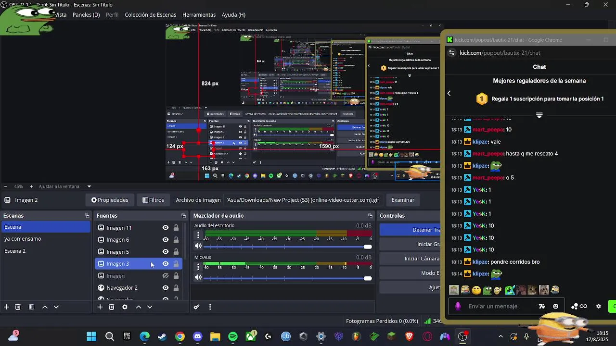Screen dimensions: 616x346
Task: Open source properties gear in Fuentes toolbar
Action: tap(125, 307)
